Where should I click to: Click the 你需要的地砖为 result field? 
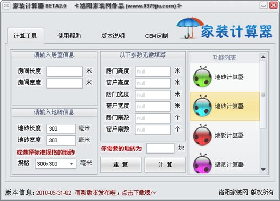160,148
